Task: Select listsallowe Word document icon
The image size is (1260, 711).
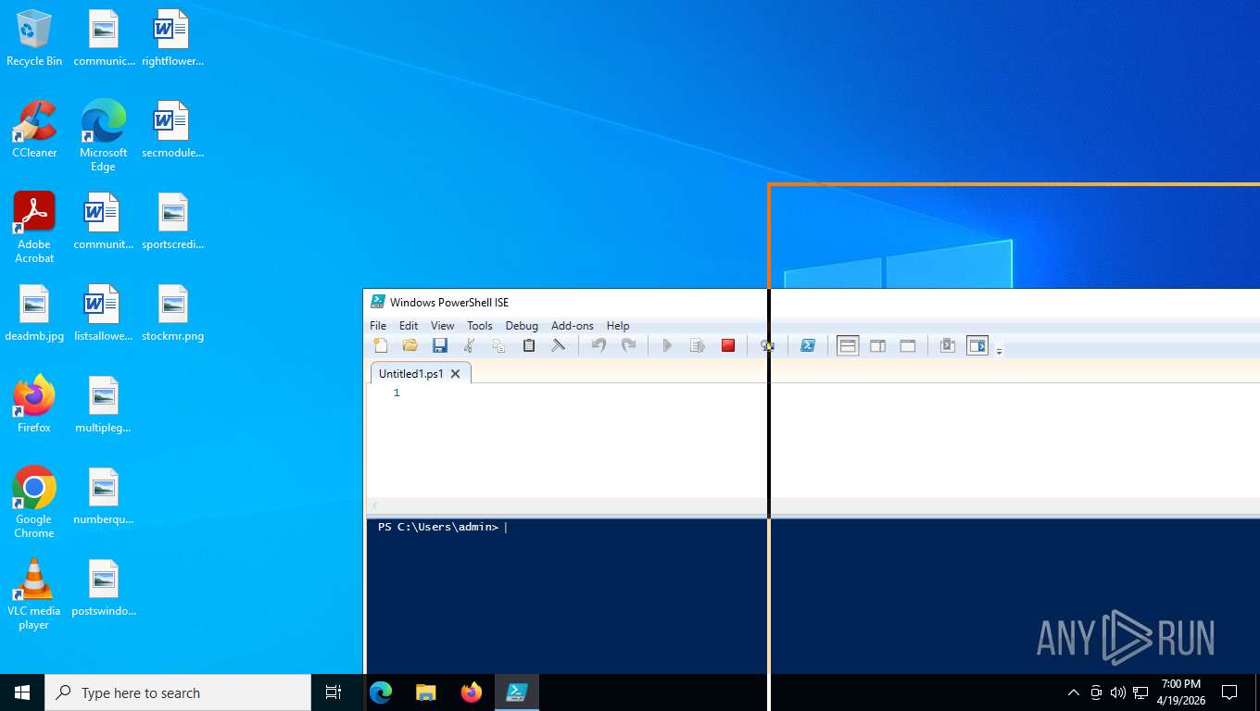Action: [103, 313]
